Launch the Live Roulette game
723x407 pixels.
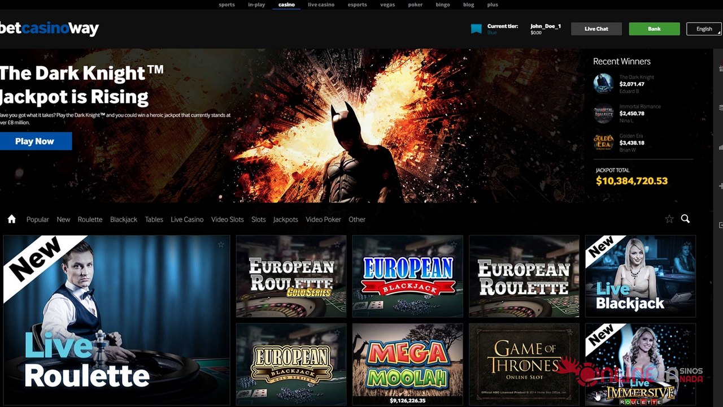(x=116, y=320)
